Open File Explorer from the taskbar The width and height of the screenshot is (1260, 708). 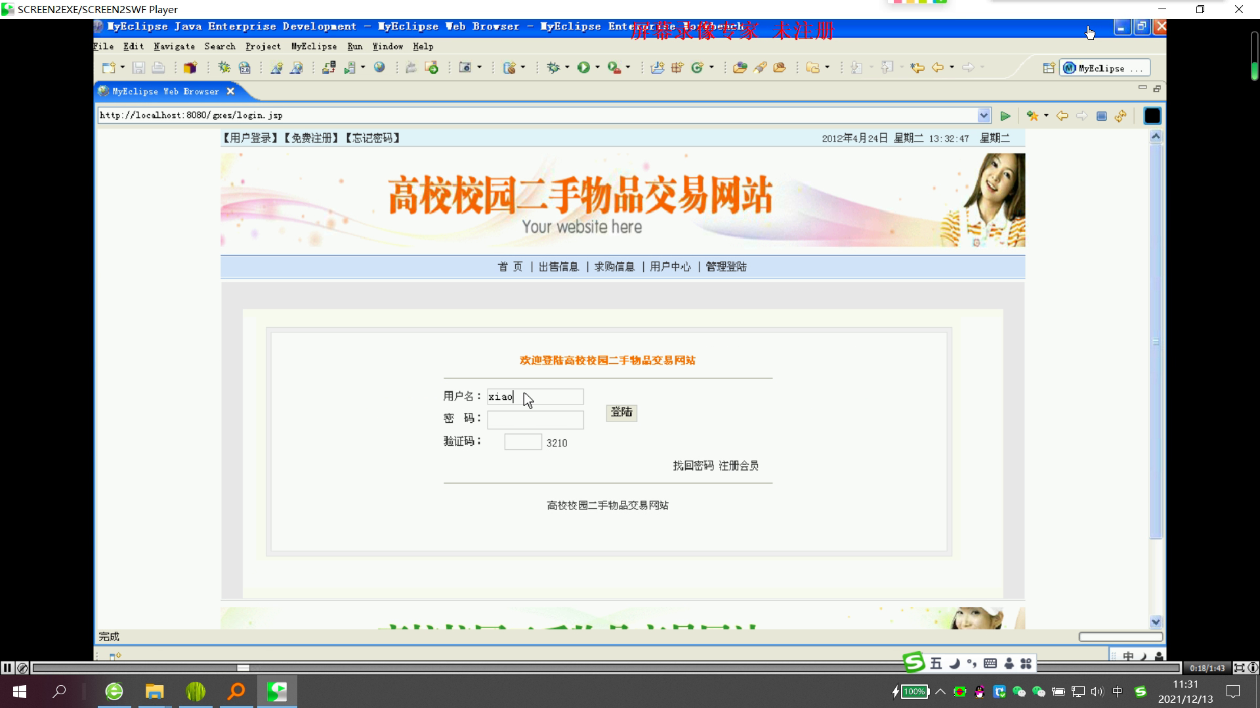pos(154,692)
